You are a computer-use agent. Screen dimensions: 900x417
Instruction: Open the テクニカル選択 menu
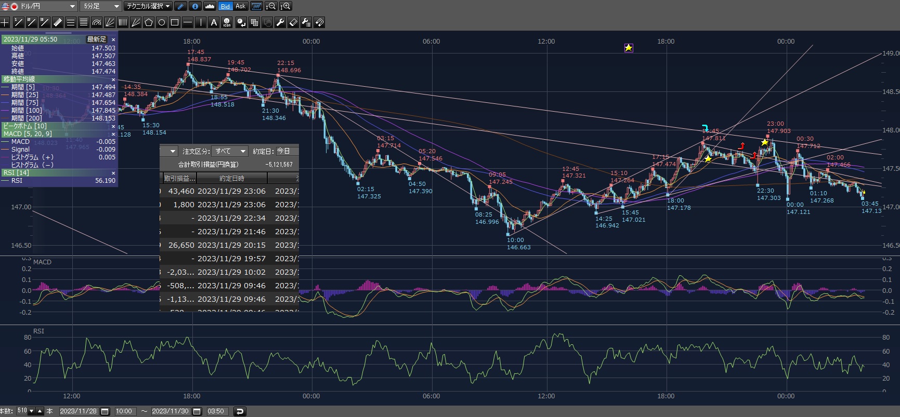pyautogui.click(x=148, y=6)
